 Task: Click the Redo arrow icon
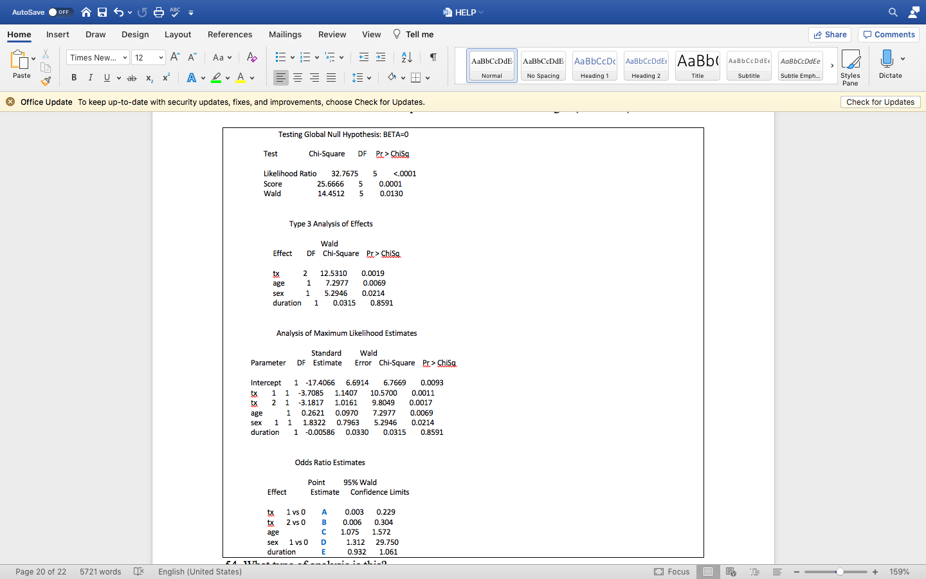pos(142,12)
